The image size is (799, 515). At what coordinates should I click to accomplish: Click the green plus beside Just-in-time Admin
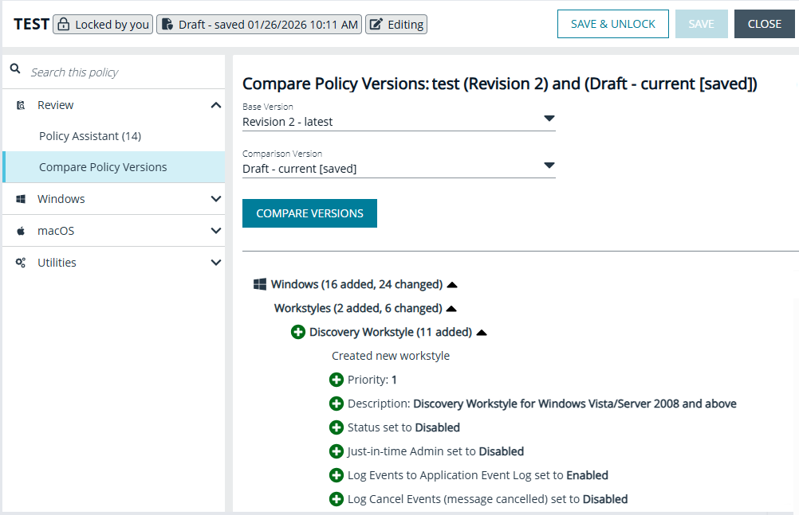(x=336, y=451)
